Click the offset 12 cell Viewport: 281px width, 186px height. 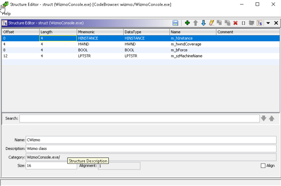coord(20,56)
